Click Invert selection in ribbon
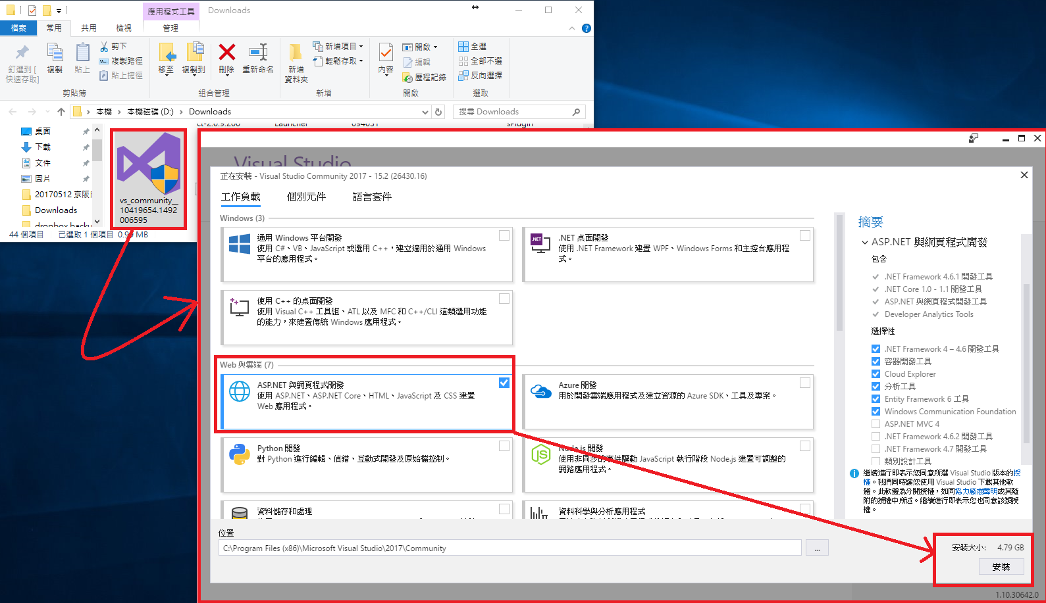This screenshot has height=603, width=1046. [481, 76]
